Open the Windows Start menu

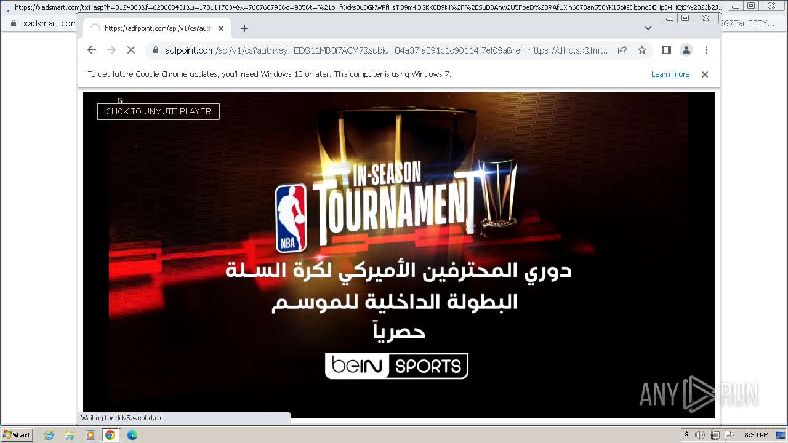coord(17,434)
